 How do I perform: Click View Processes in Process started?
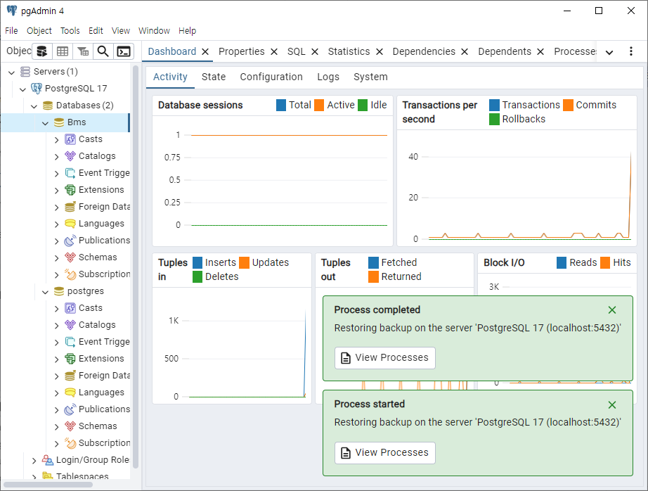pos(384,453)
